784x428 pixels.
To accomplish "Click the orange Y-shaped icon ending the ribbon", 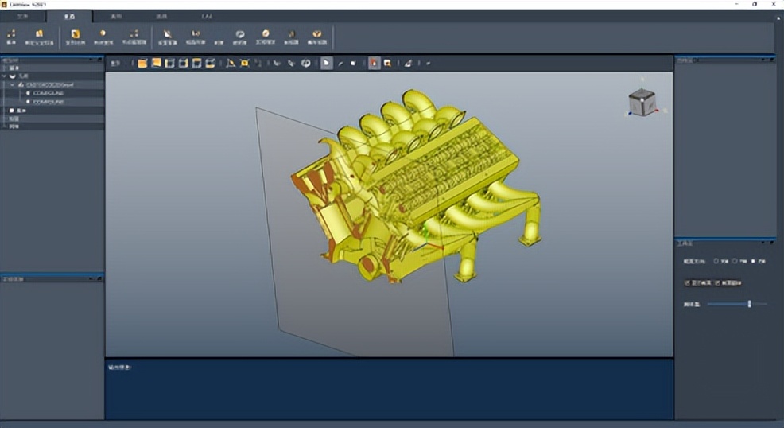I will click(317, 34).
